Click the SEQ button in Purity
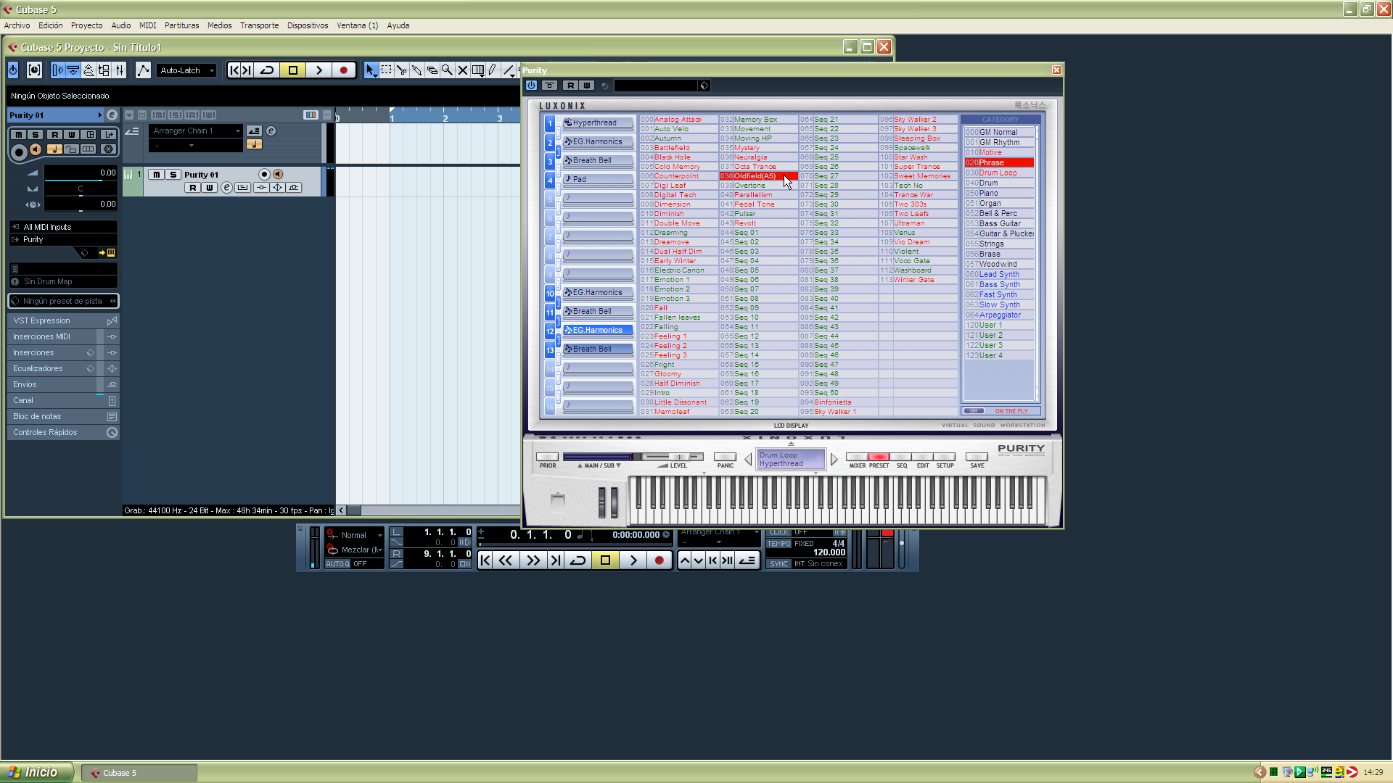 tap(901, 457)
